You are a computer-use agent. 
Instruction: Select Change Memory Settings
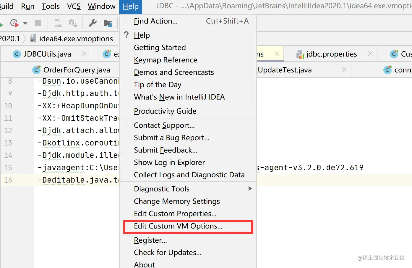(x=177, y=201)
